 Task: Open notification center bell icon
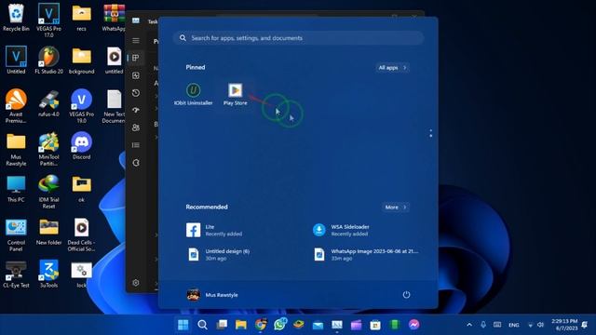point(586,325)
